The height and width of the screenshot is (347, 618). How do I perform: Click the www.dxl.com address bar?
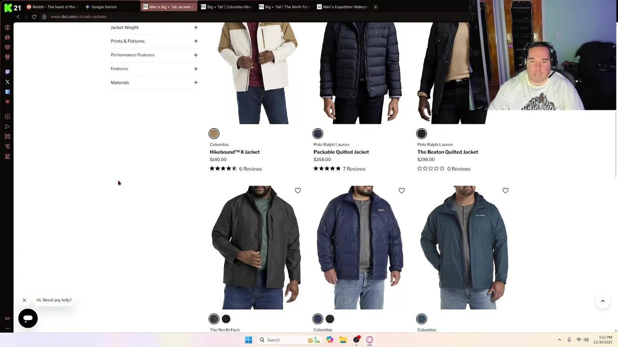(78, 17)
